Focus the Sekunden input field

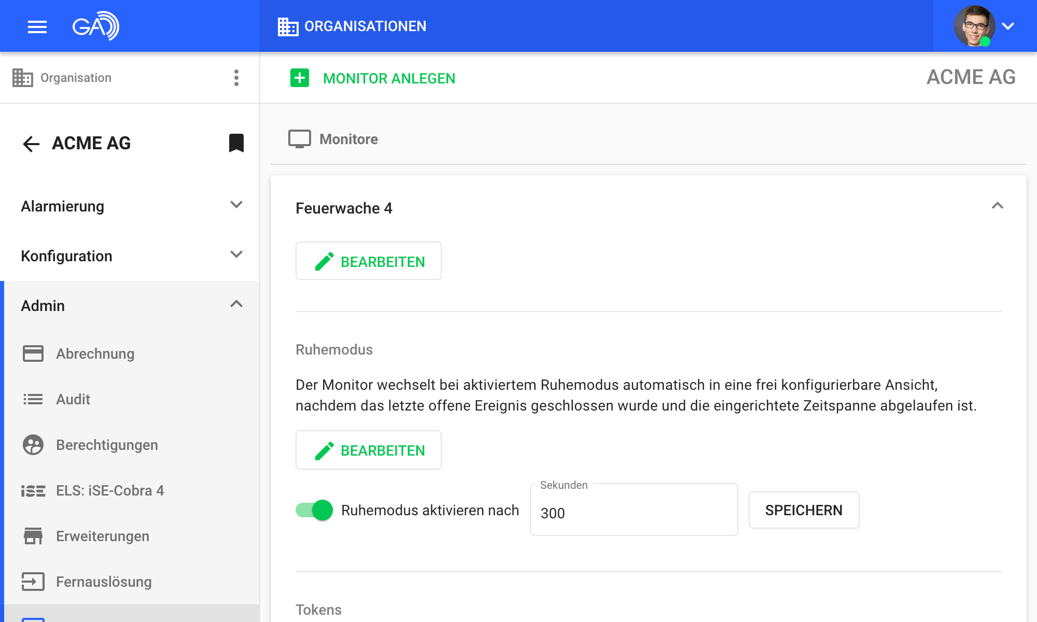634,513
